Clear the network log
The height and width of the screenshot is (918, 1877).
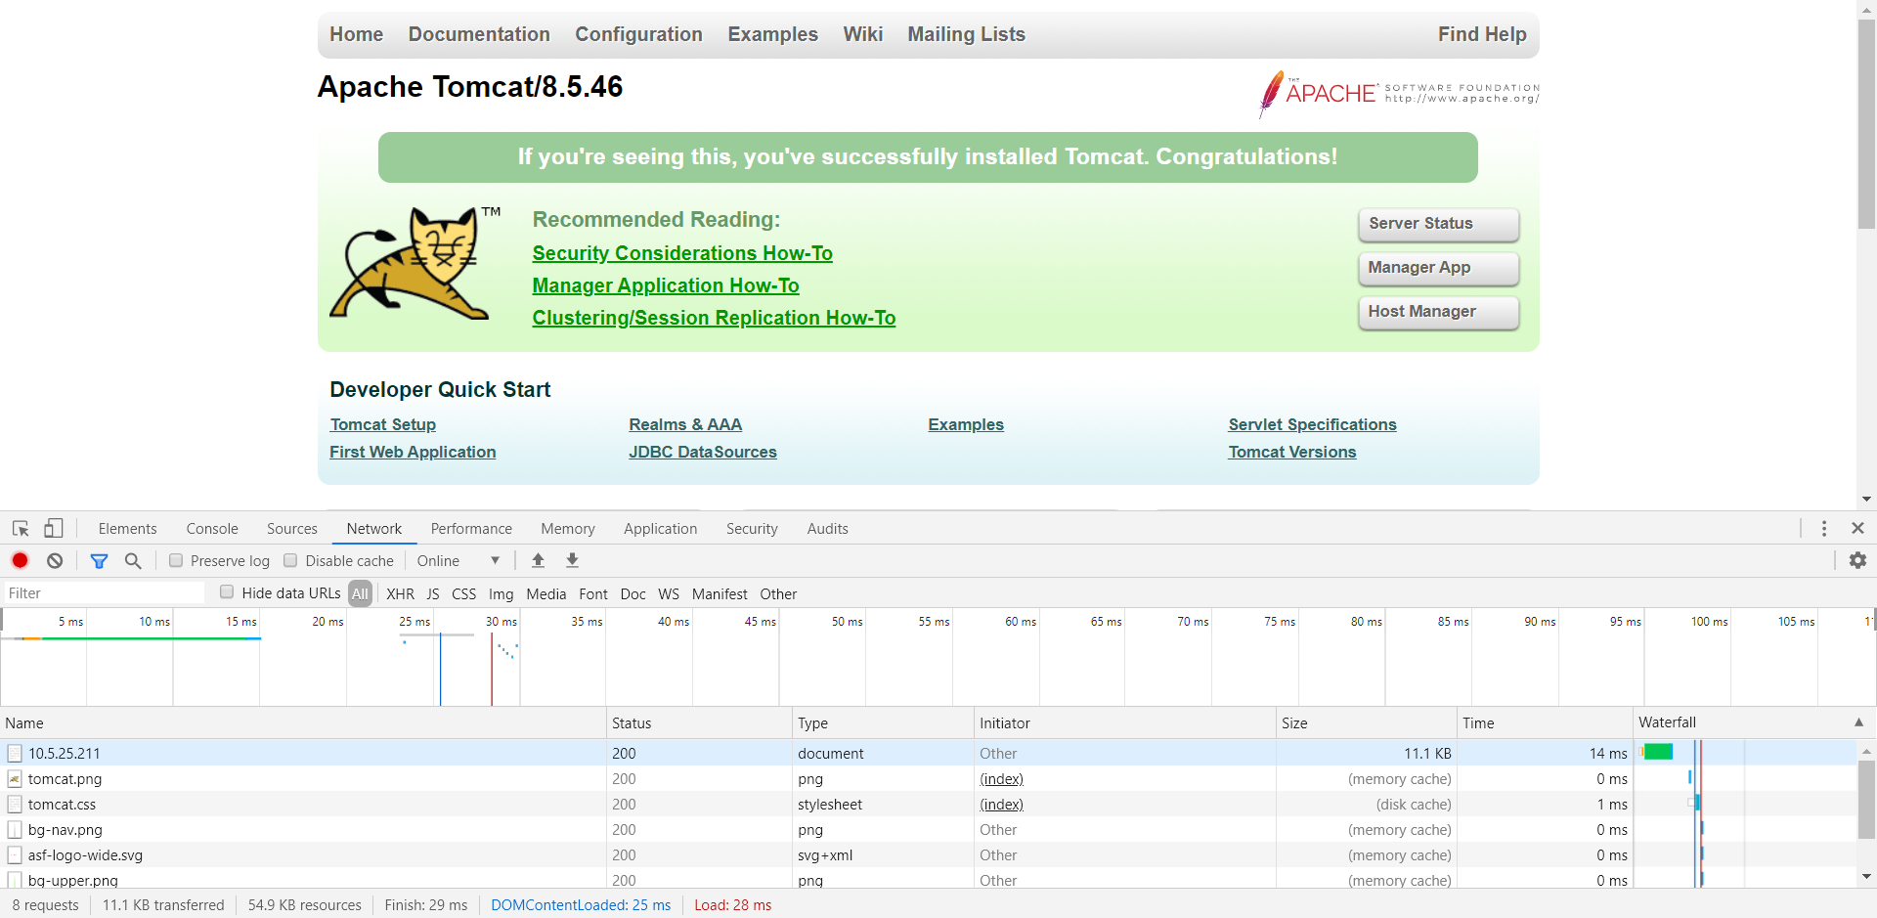pyautogui.click(x=55, y=560)
